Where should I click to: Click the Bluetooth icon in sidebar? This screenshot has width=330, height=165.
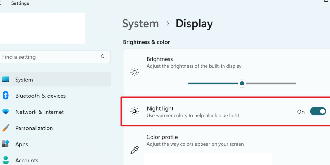[x=5, y=96]
